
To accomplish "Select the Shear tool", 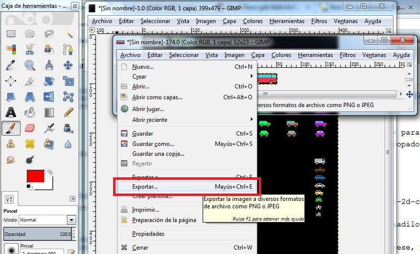I will (x=11, y=97).
